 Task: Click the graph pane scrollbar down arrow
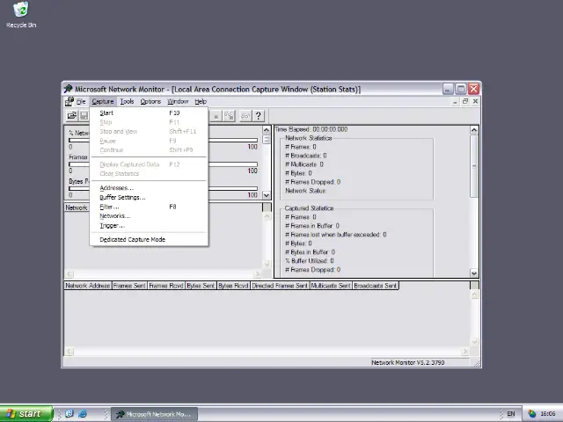coord(267,195)
